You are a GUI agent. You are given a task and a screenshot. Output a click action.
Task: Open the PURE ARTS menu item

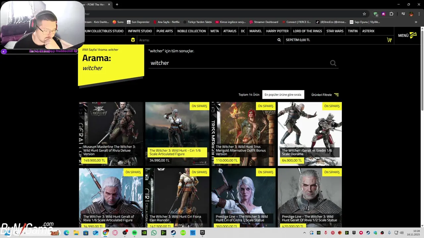point(165,31)
